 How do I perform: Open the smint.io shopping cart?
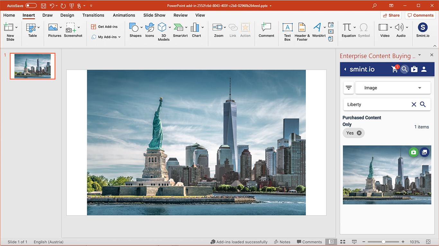click(395, 69)
